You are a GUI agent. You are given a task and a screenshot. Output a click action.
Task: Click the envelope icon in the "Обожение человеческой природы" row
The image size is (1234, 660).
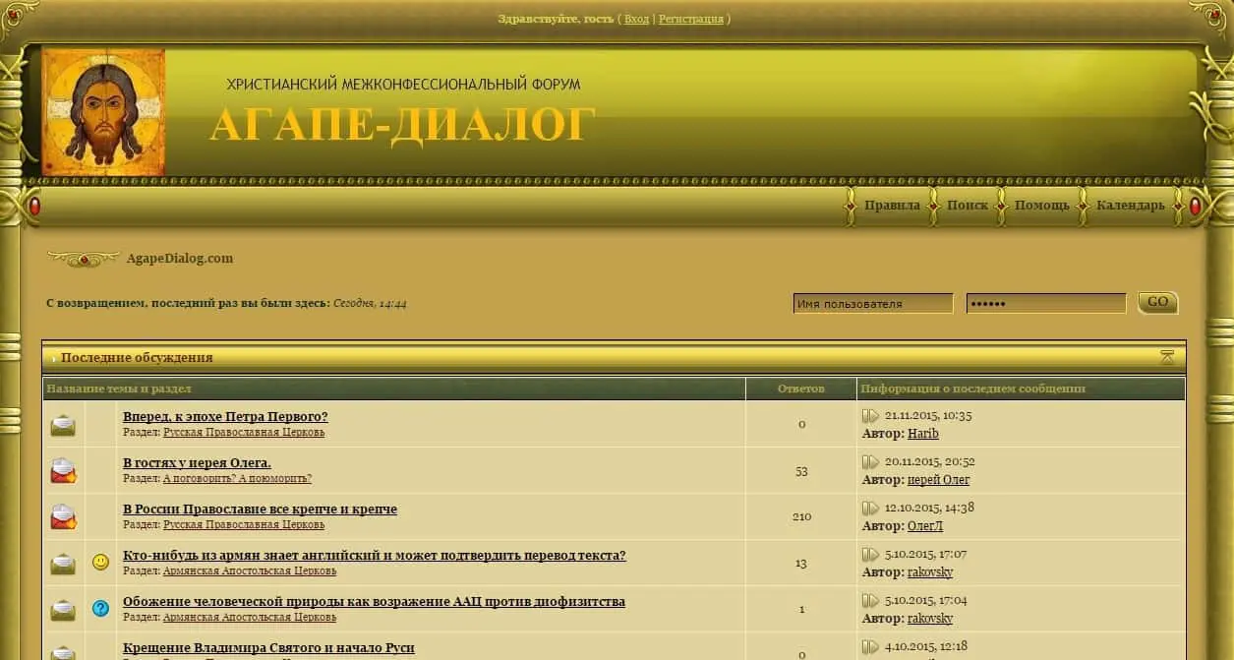(x=63, y=610)
